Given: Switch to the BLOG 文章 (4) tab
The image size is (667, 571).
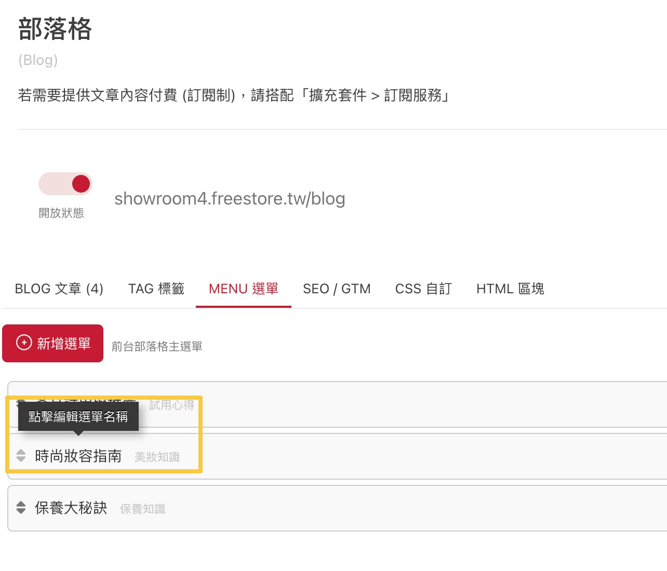Looking at the screenshot, I should click(x=59, y=289).
